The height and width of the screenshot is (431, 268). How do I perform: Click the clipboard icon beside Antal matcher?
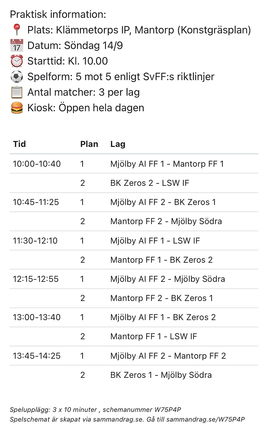pyautogui.click(x=17, y=92)
